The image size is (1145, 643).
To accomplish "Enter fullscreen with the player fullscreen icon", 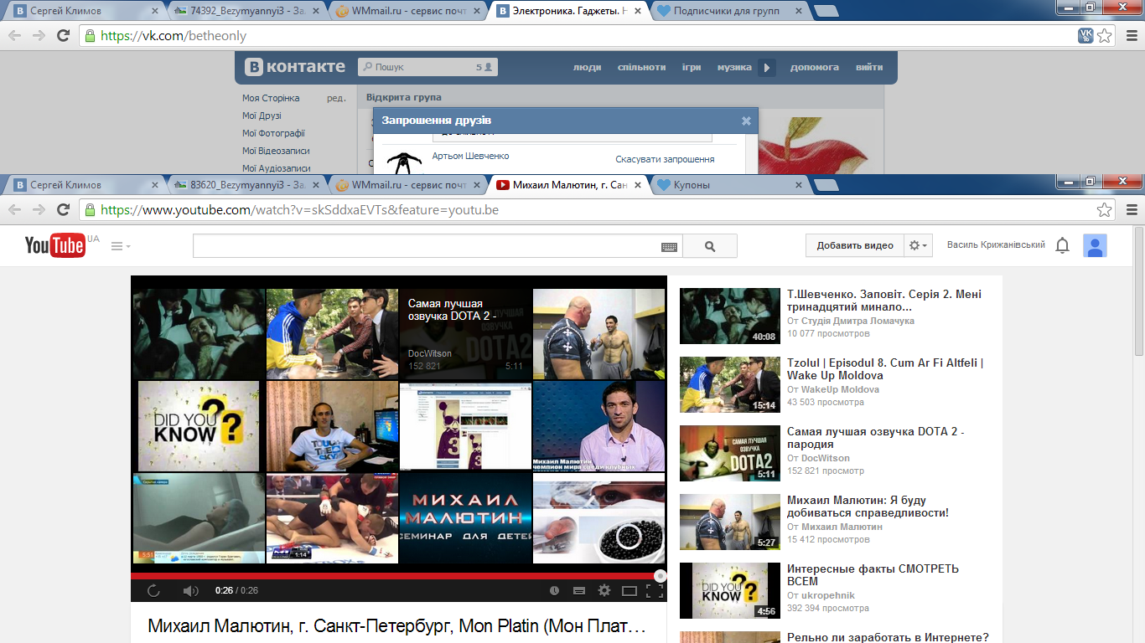I will pos(655,591).
